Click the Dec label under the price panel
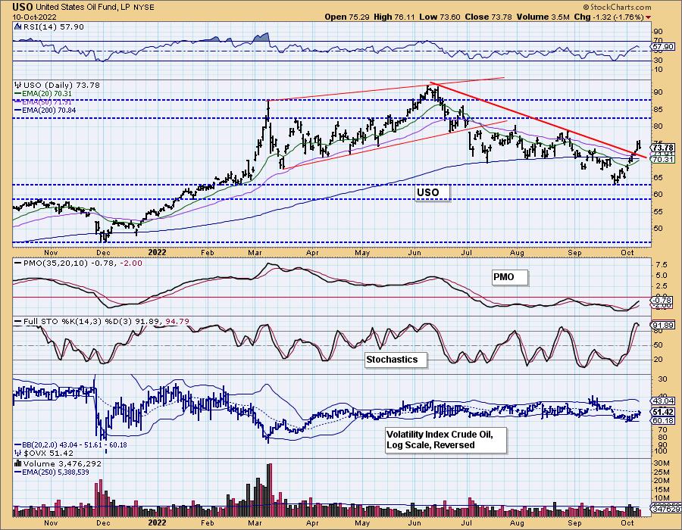This screenshot has height=530, width=682. coord(104,252)
